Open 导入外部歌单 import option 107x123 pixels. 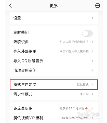54,51
